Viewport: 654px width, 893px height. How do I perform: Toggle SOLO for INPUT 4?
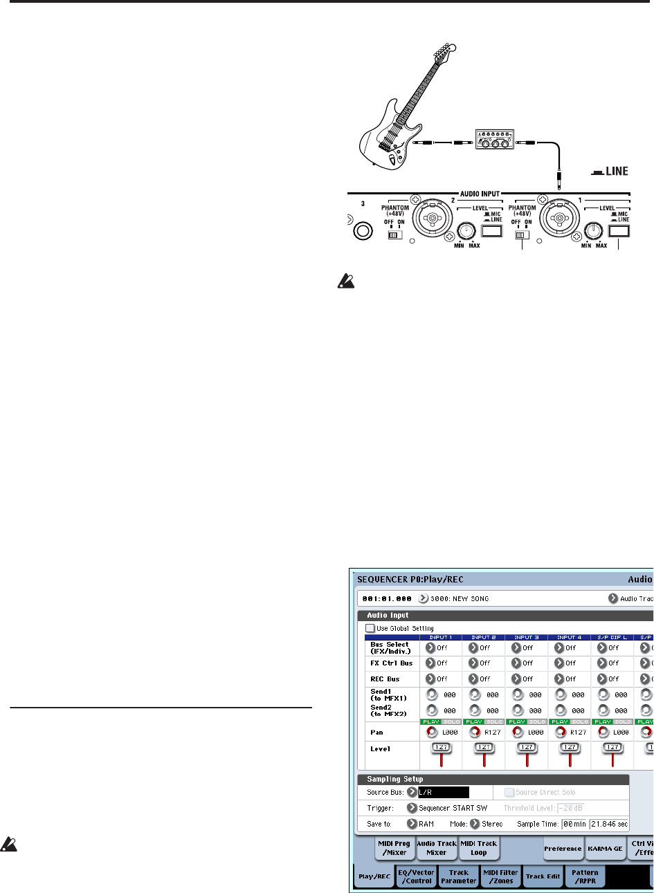(579, 721)
